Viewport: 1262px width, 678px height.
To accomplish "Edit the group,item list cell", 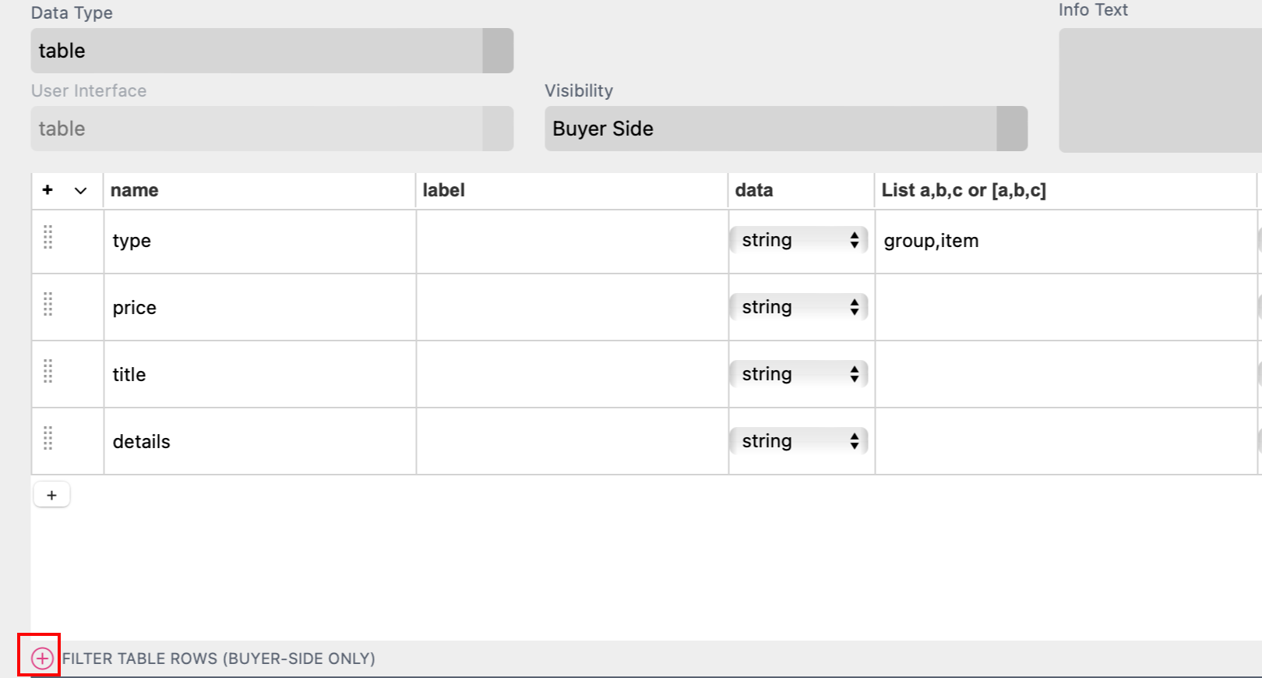I will [x=1064, y=241].
